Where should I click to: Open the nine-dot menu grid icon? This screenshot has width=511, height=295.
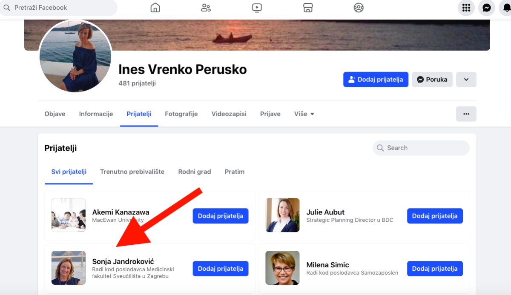point(466,8)
